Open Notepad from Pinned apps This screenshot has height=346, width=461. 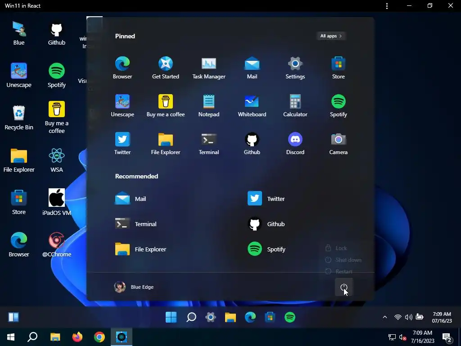click(x=209, y=105)
